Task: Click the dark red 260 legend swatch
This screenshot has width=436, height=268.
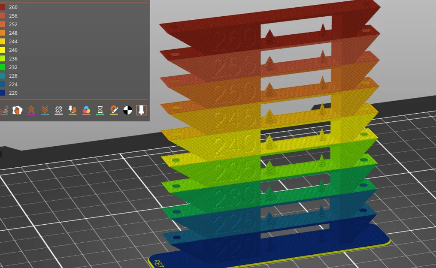Action: [2, 7]
